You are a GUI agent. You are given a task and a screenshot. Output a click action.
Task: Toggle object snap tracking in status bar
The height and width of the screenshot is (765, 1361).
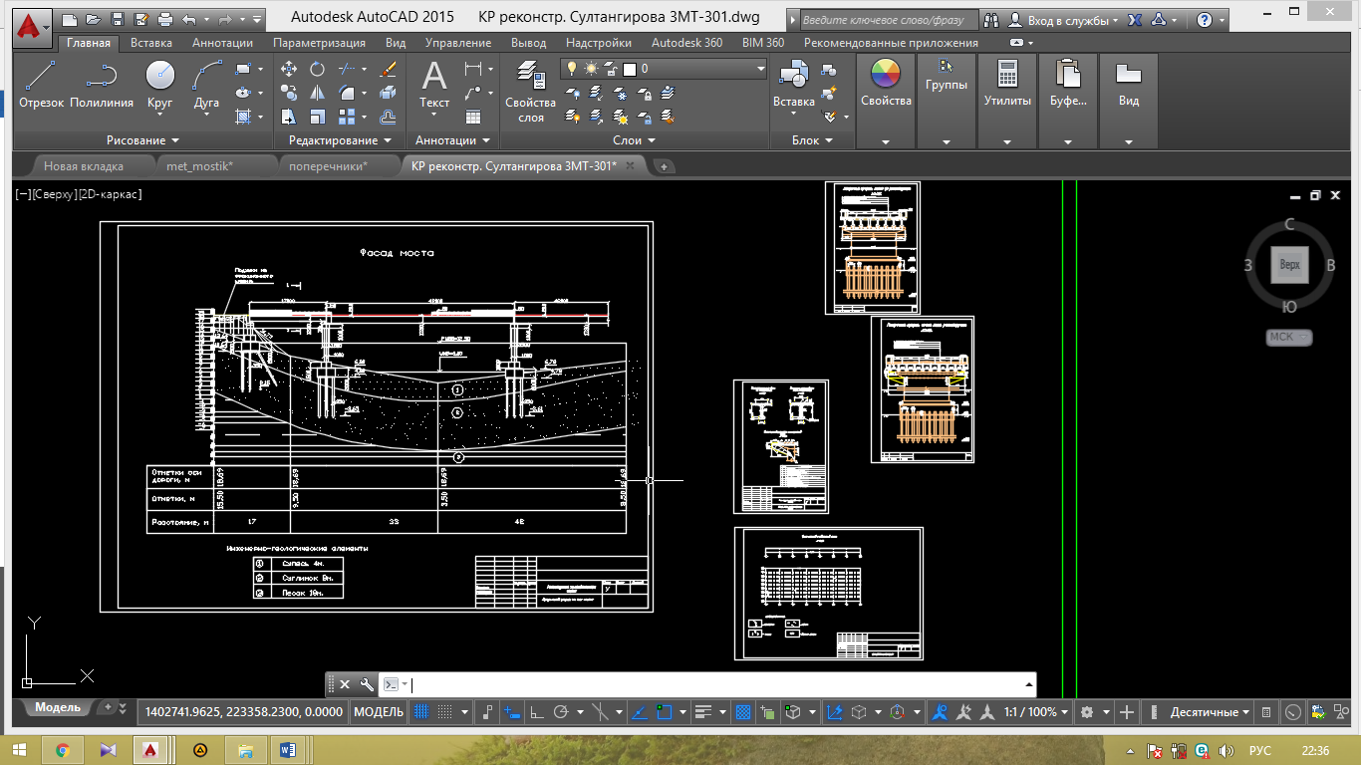[x=640, y=712]
